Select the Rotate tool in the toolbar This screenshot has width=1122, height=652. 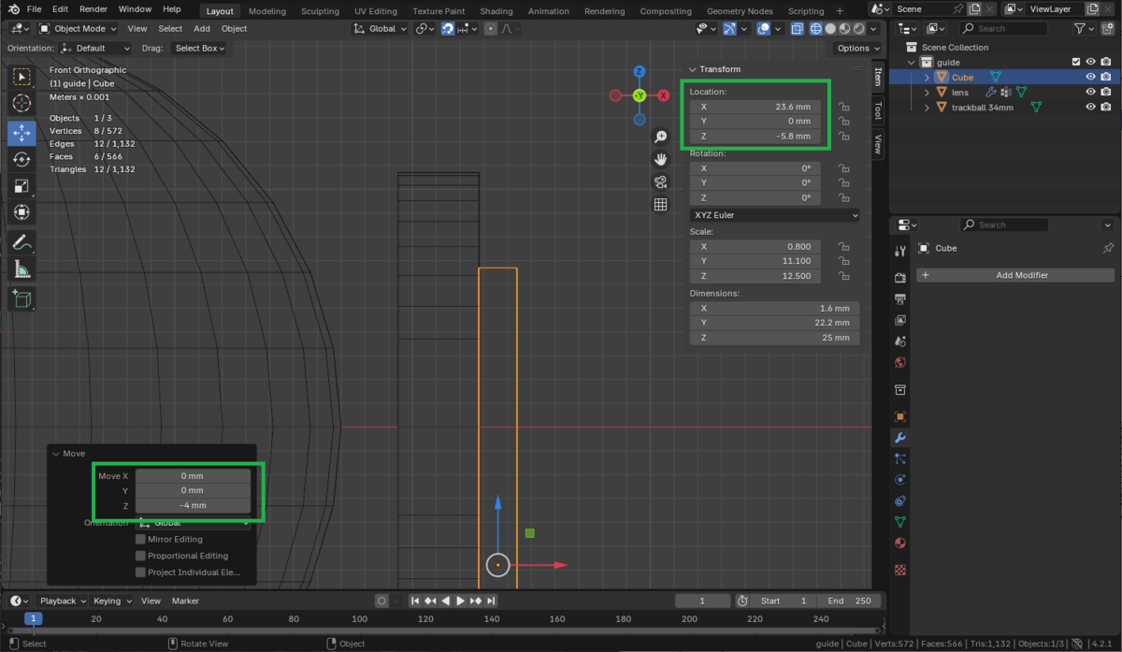[x=22, y=160]
